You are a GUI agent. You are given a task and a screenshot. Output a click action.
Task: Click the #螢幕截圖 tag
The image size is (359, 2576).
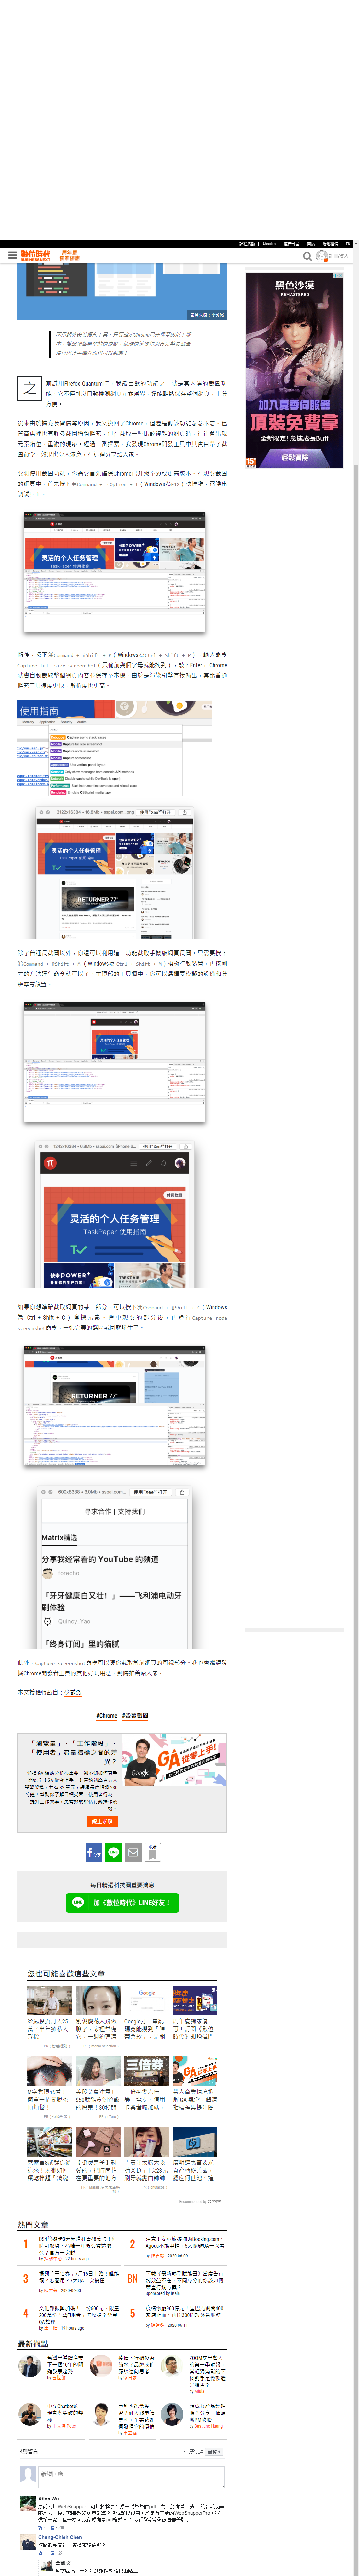pos(135,1715)
